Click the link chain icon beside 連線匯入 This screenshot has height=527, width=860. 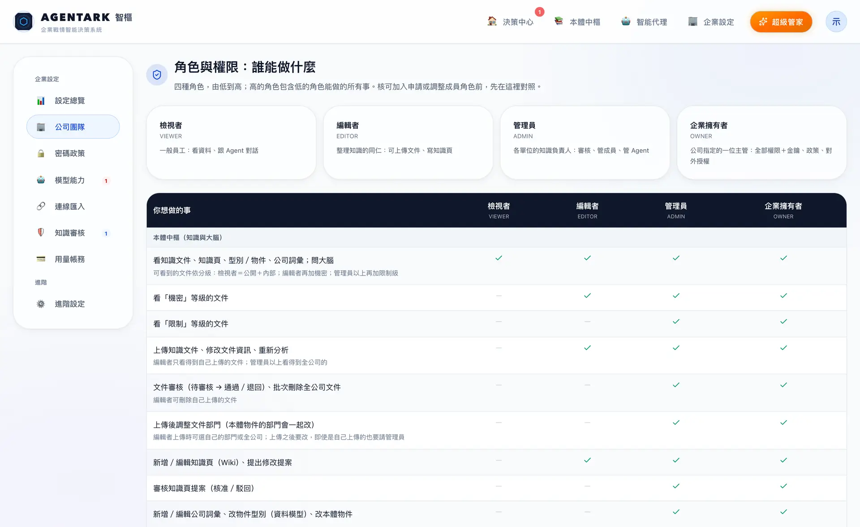point(41,206)
